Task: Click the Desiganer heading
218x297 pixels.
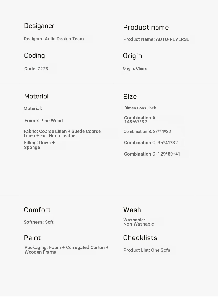Action: tap(39, 26)
